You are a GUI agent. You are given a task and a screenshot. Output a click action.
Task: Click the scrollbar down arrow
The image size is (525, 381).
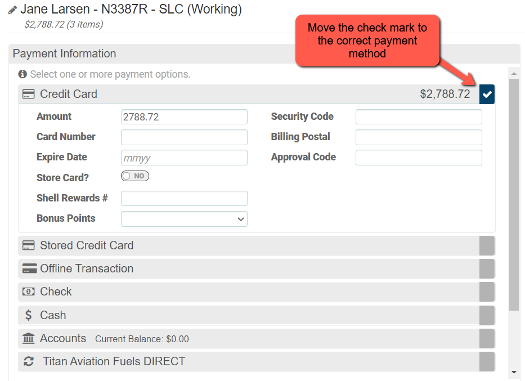pos(514,372)
